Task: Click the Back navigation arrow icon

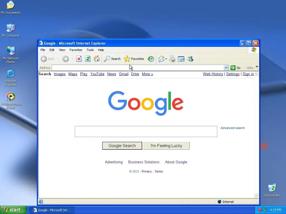Action: (44, 59)
